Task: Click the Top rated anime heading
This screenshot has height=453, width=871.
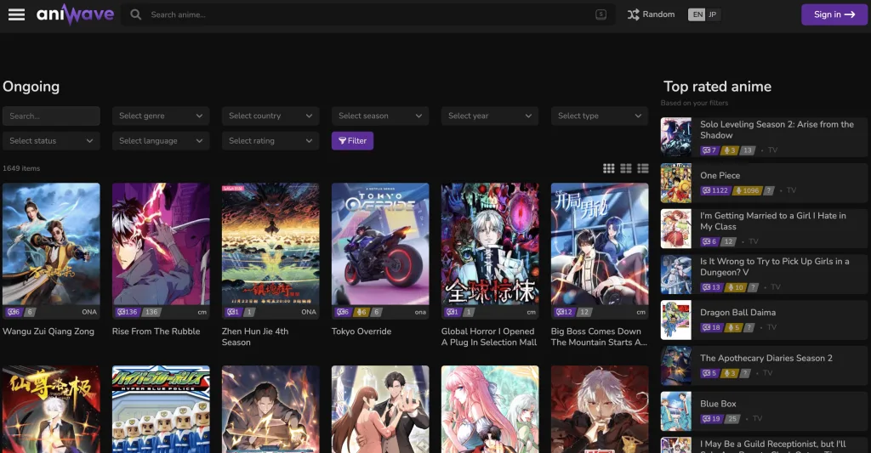Action: pyautogui.click(x=717, y=87)
